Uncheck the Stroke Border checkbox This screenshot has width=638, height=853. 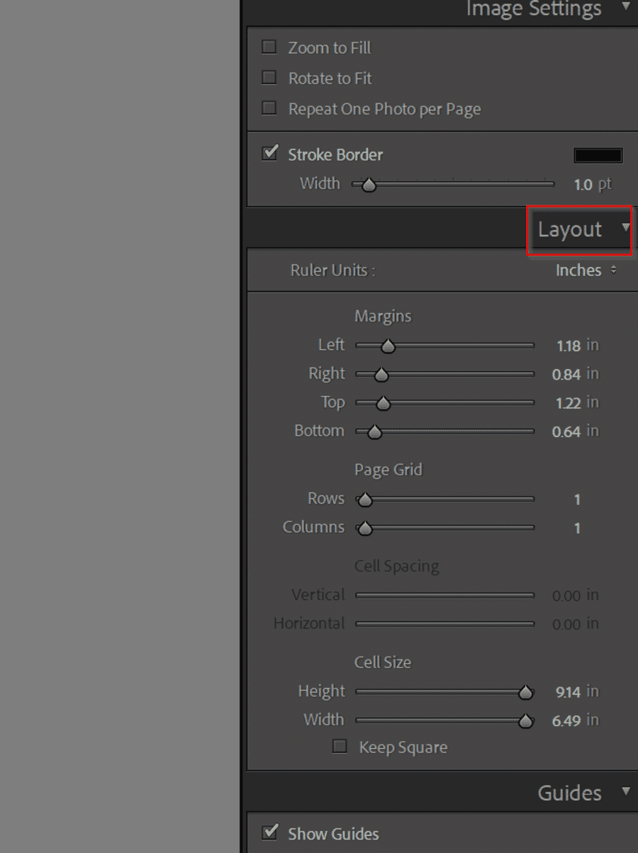click(x=269, y=153)
